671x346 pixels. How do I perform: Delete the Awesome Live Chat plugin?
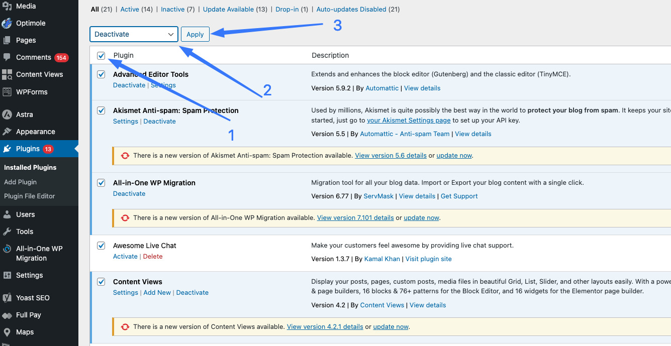[x=153, y=257]
